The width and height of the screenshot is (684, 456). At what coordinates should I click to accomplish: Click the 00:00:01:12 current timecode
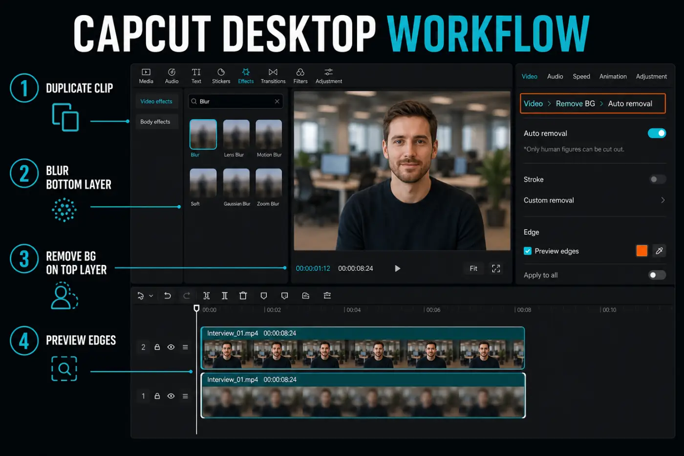pos(313,268)
